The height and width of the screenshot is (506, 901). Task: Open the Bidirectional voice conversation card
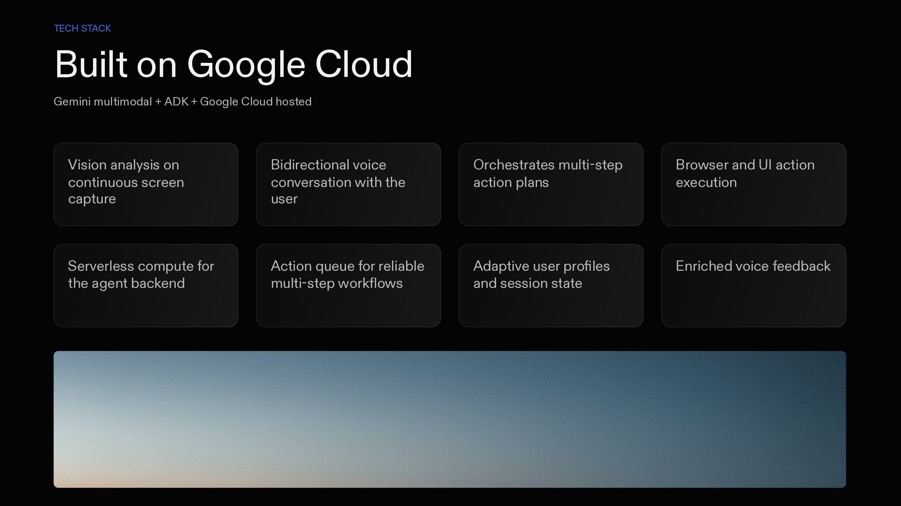[348, 184]
